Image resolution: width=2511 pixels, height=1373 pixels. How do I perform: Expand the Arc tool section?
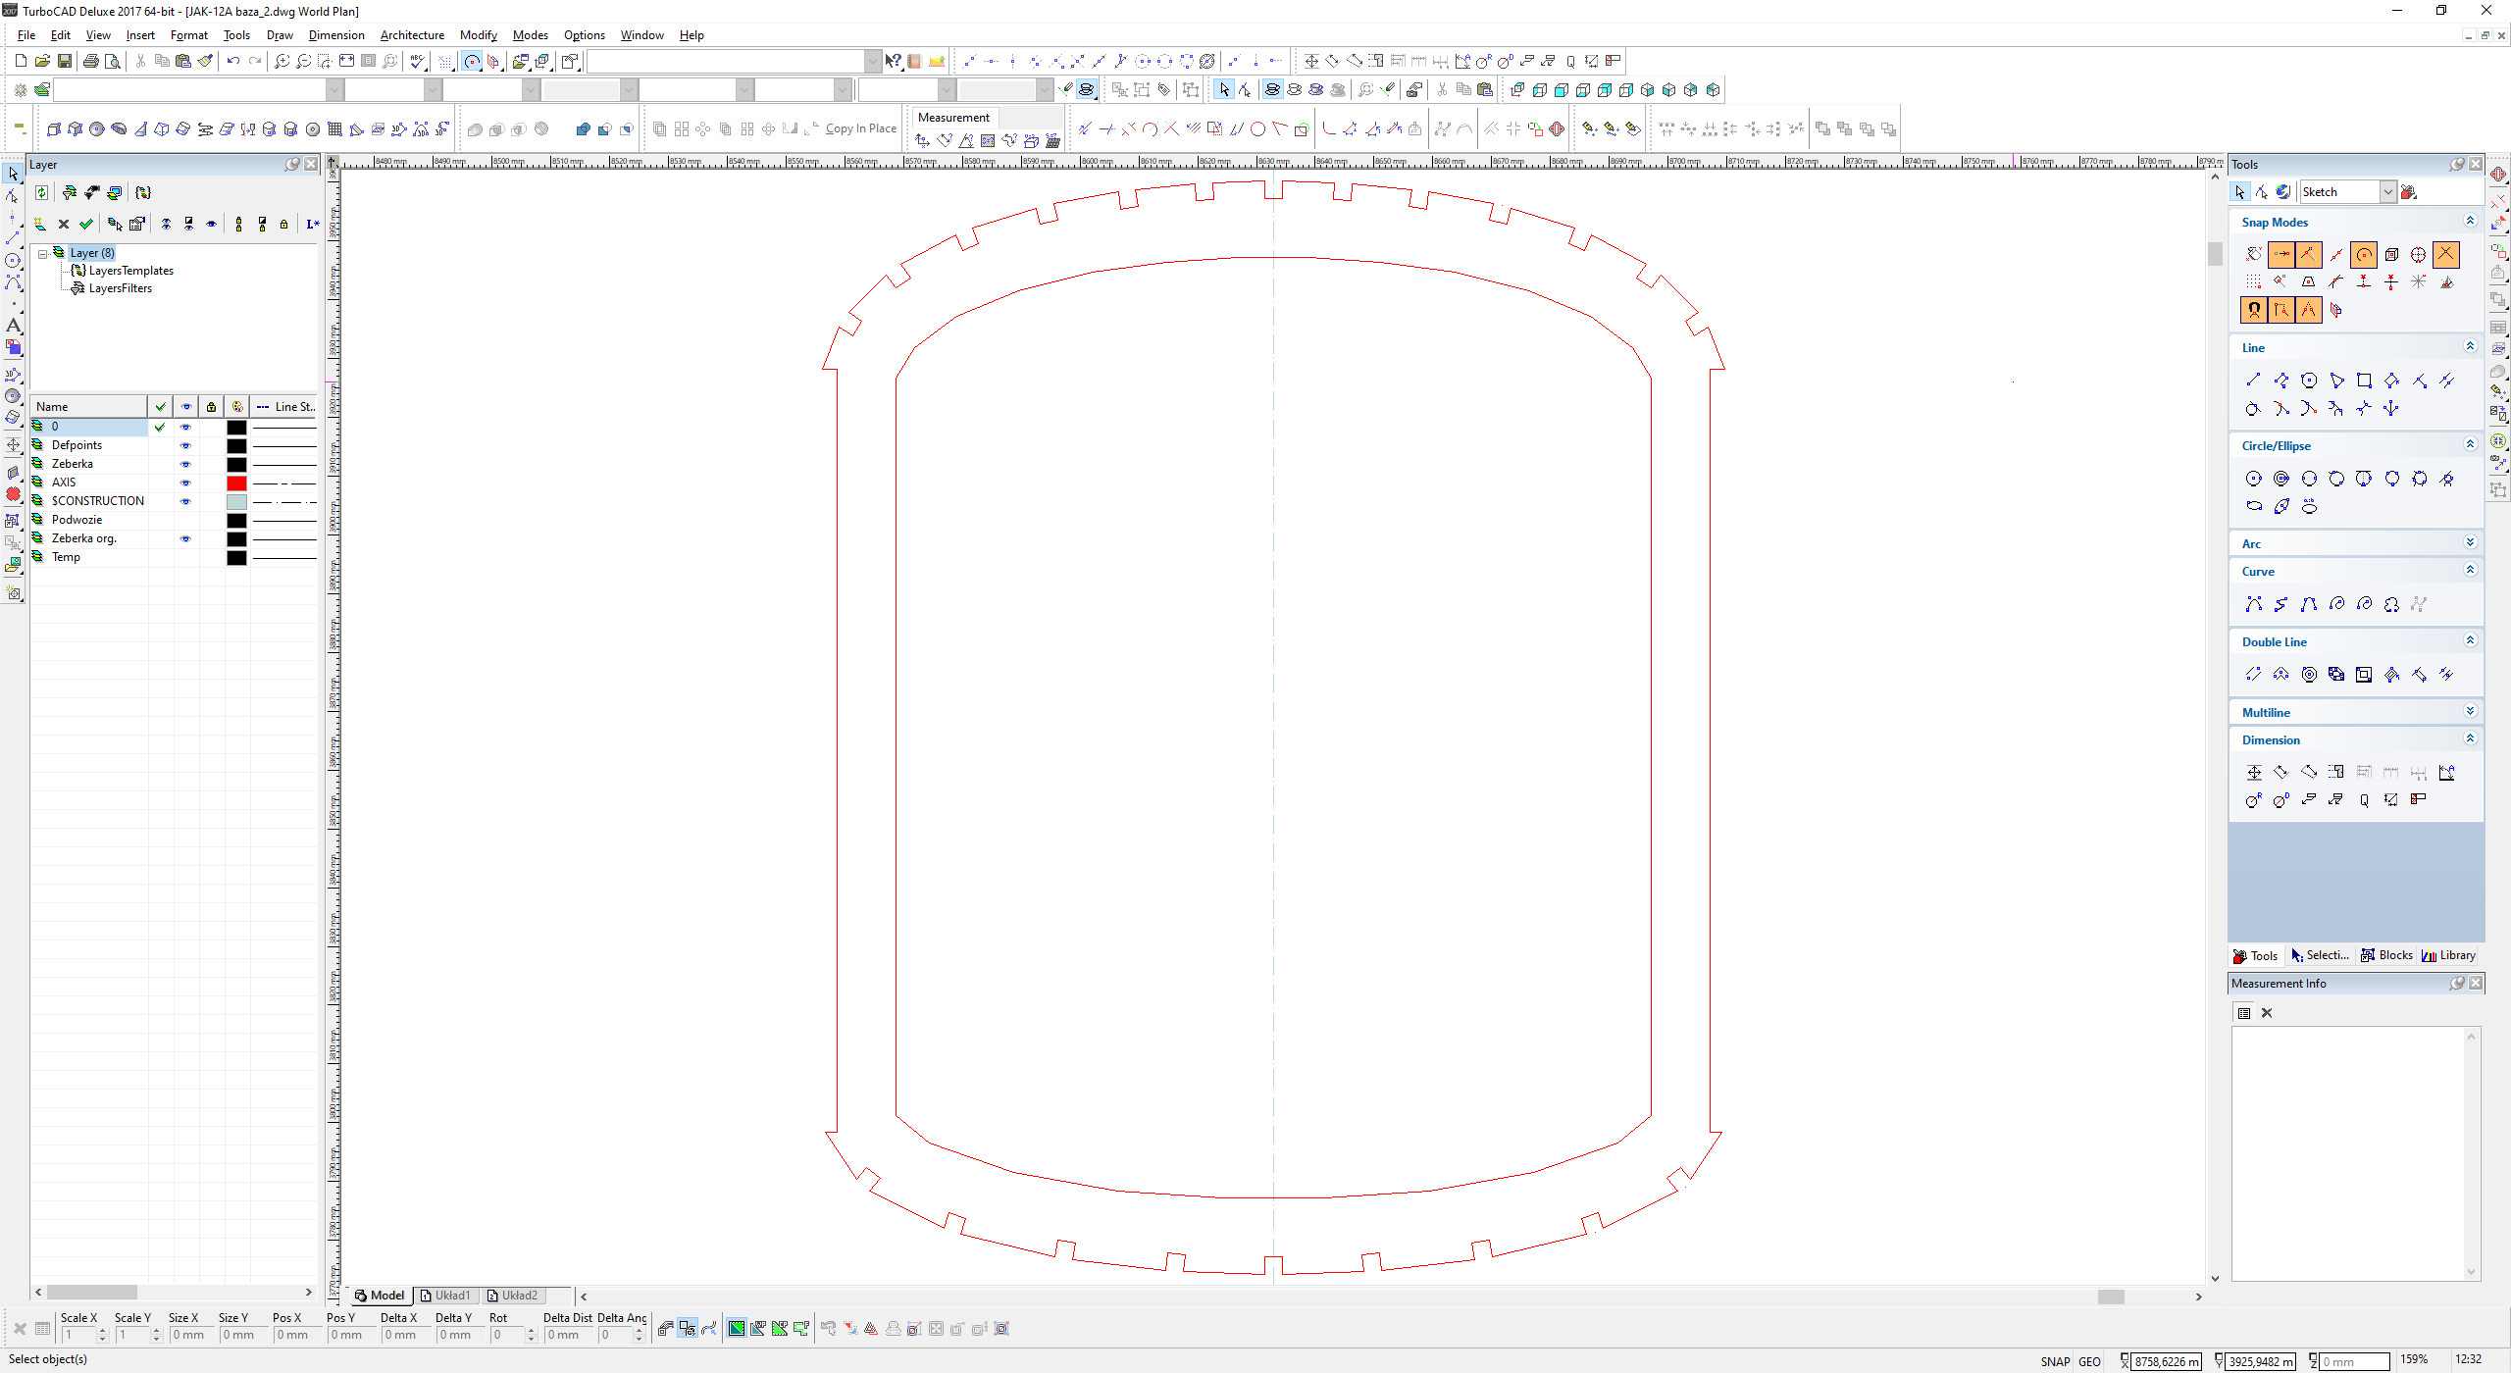[x=2470, y=543]
